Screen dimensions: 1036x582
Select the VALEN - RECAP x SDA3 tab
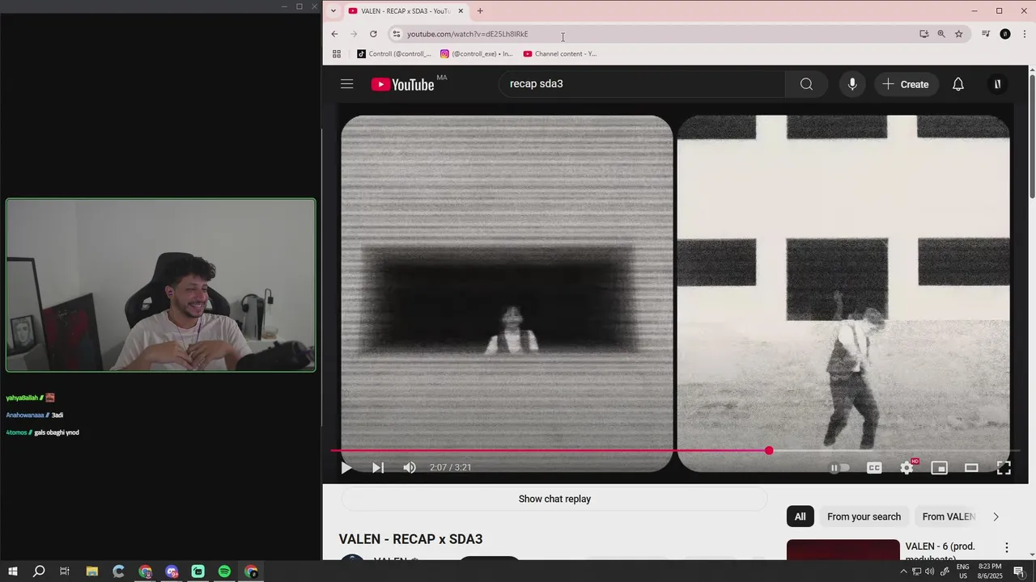pos(405,11)
